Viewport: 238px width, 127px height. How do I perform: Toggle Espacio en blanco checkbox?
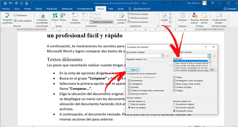pyautogui.click(x=129, y=94)
